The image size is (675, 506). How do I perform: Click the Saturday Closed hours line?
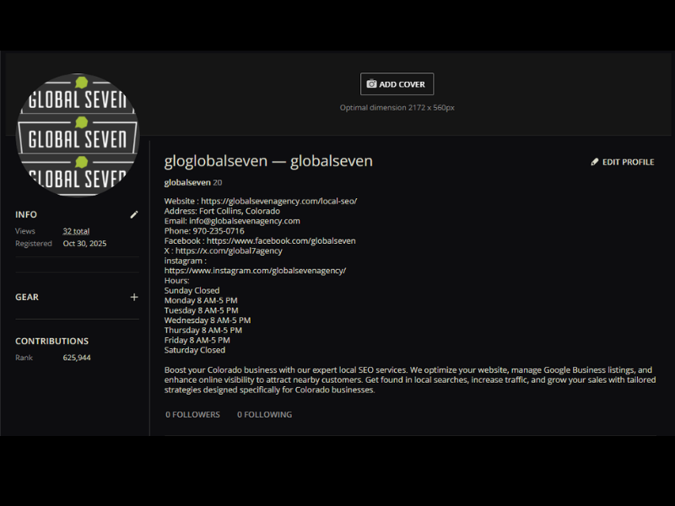tap(195, 350)
